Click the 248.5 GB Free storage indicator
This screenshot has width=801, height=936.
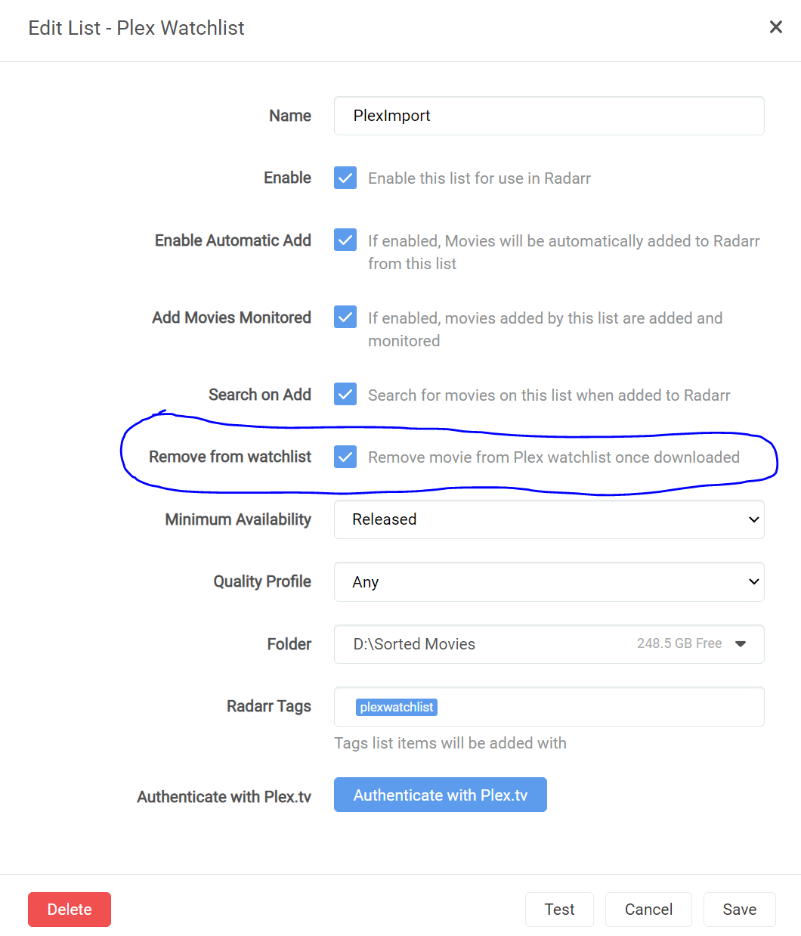(x=679, y=643)
